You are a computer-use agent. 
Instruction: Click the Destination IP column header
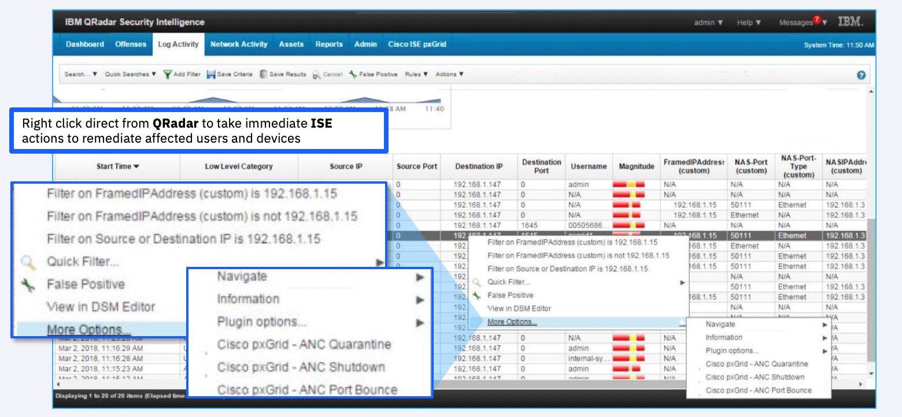point(479,166)
